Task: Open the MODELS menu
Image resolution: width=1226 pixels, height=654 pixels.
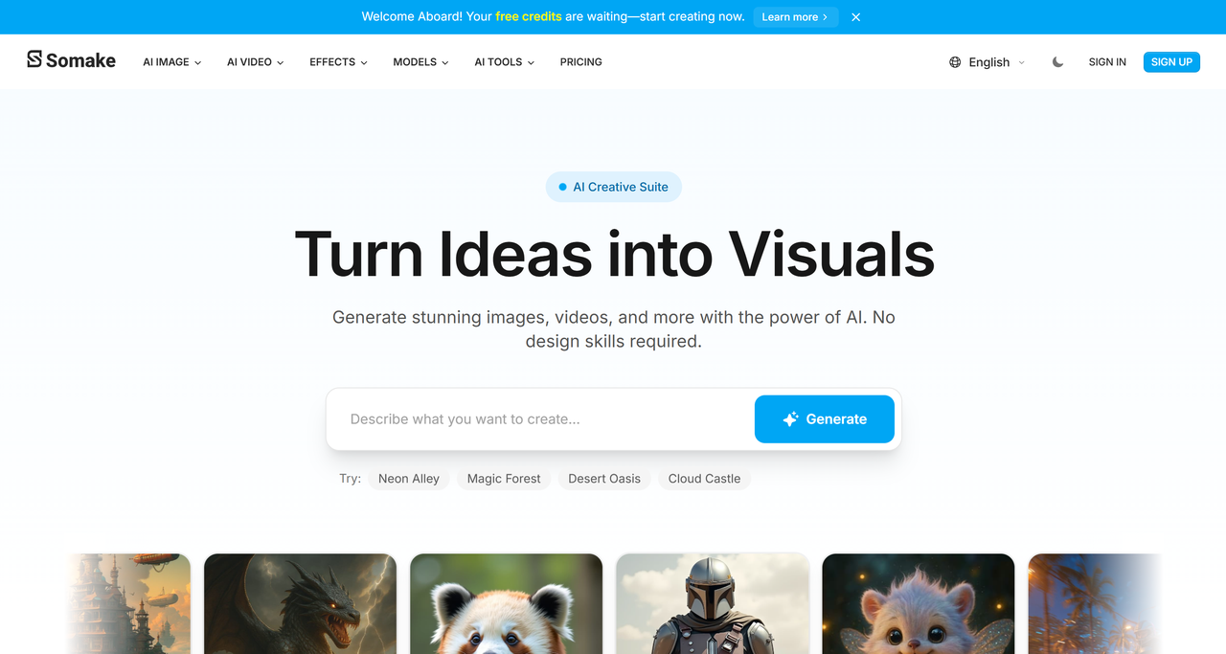Action: 421,62
